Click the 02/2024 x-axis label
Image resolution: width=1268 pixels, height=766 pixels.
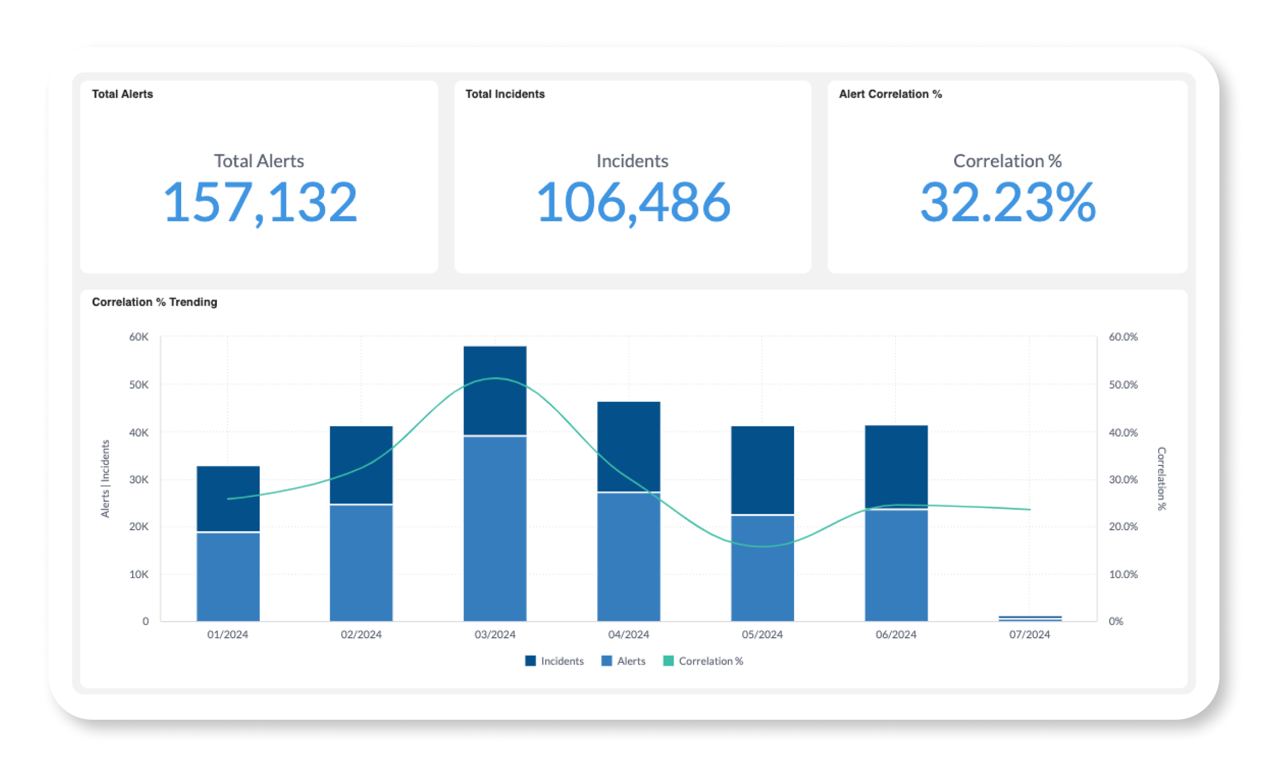coord(361,634)
